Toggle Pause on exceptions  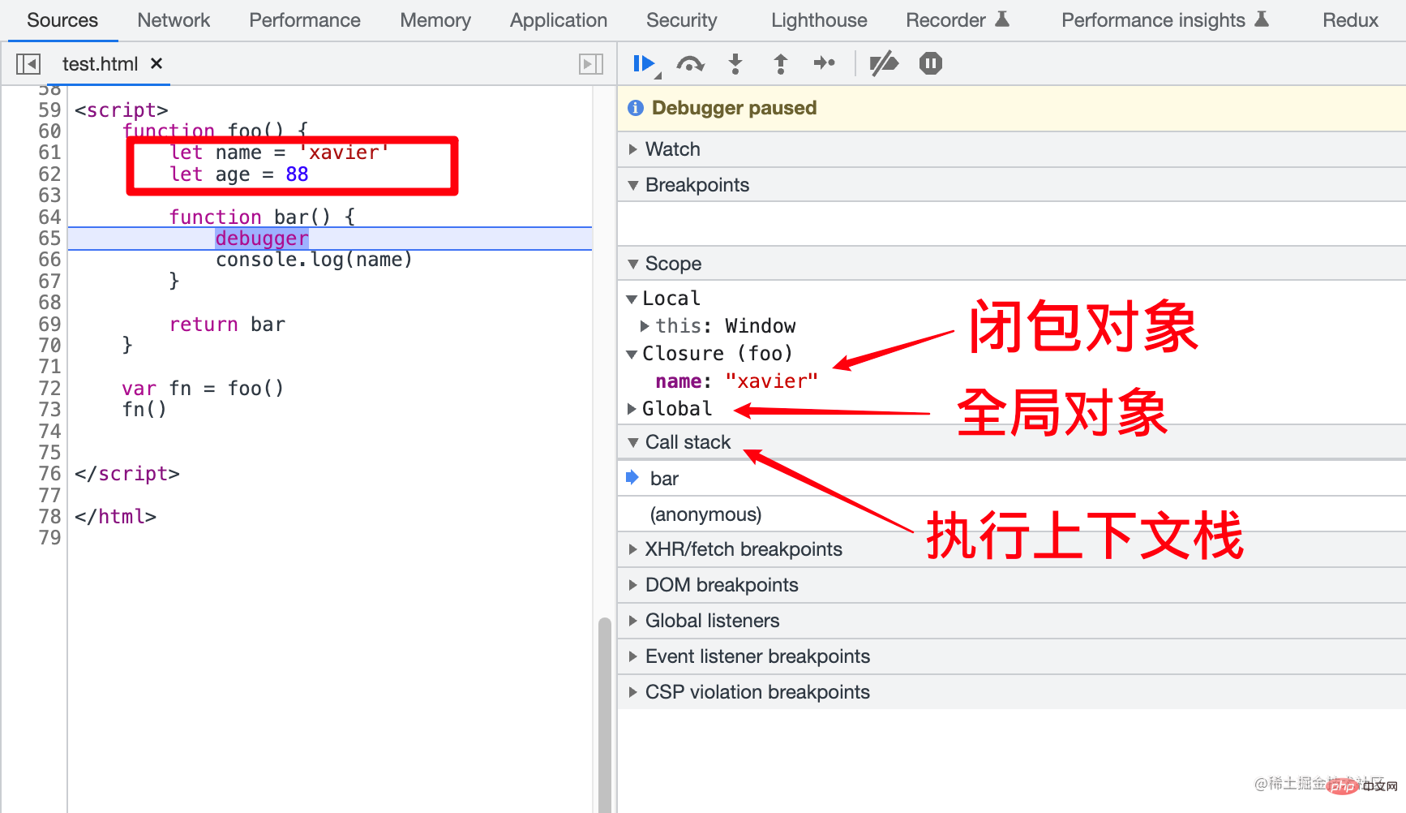[x=929, y=63]
